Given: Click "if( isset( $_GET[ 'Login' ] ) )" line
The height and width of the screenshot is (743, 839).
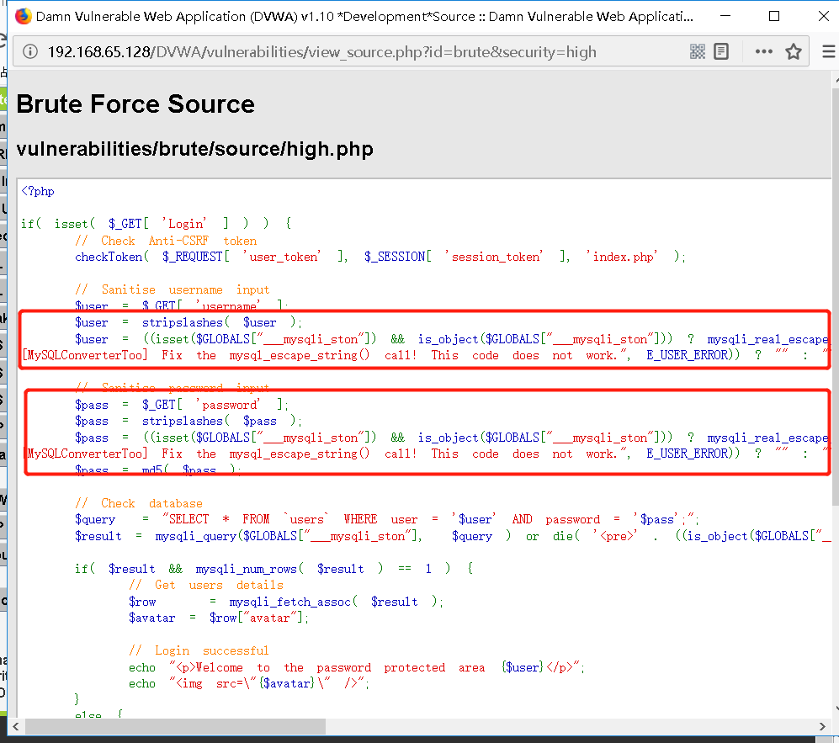Looking at the screenshot, I should point(157,224).
